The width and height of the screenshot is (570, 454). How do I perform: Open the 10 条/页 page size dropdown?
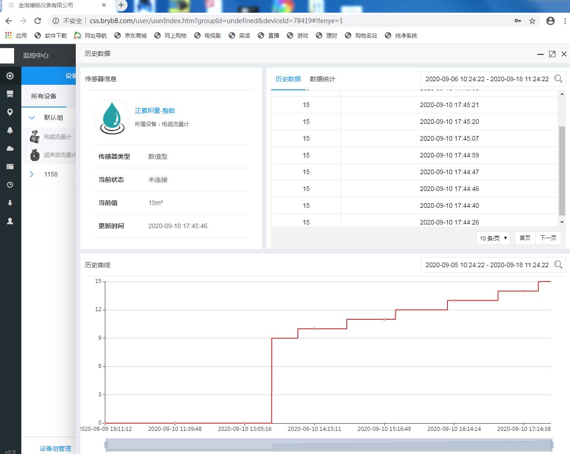[x=493, y=238]
